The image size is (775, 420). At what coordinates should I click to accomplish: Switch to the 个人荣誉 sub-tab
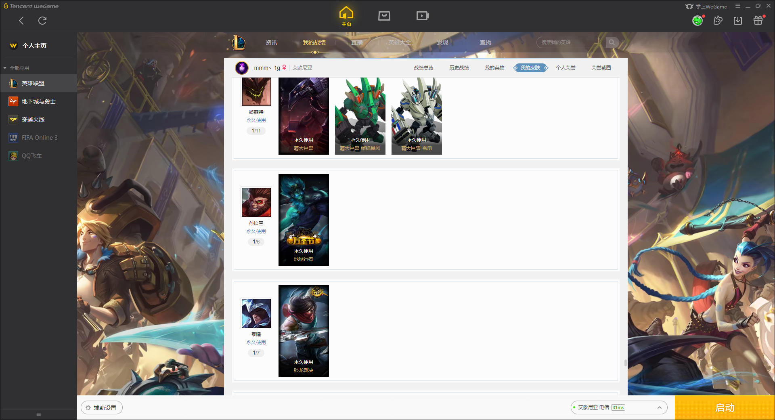click(x=566, y=68)
